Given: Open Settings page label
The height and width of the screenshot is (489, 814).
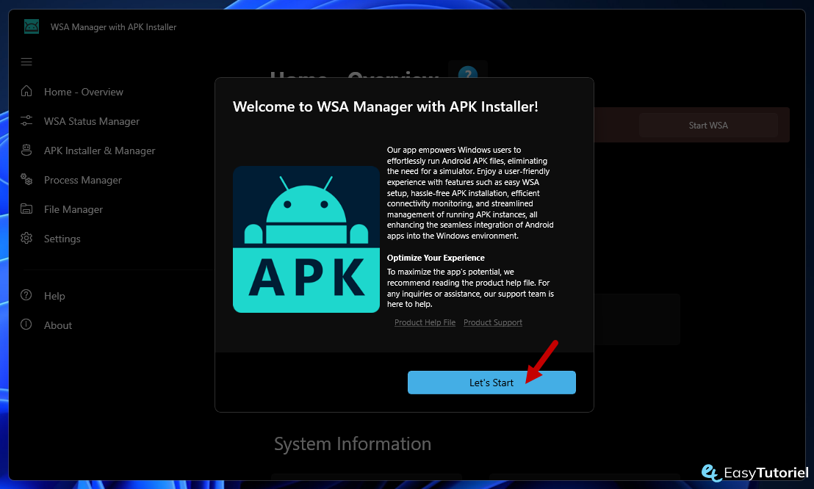Looking at the screenshot, I should pyautogui.click(x=62, y=239).
